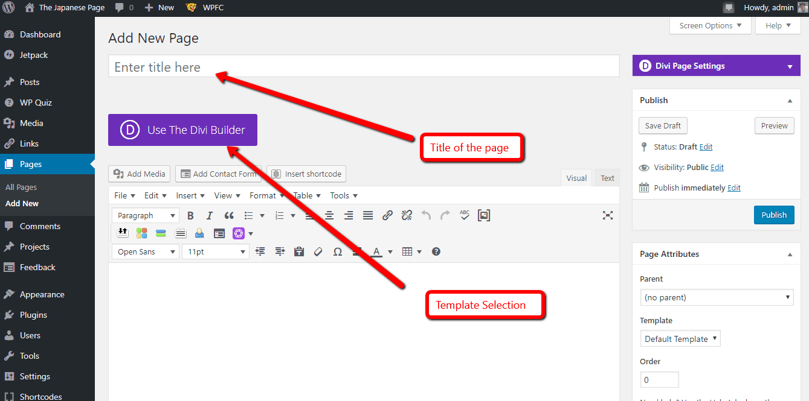
Task: Apply the text color A swatch
Action: coord(376,251)
